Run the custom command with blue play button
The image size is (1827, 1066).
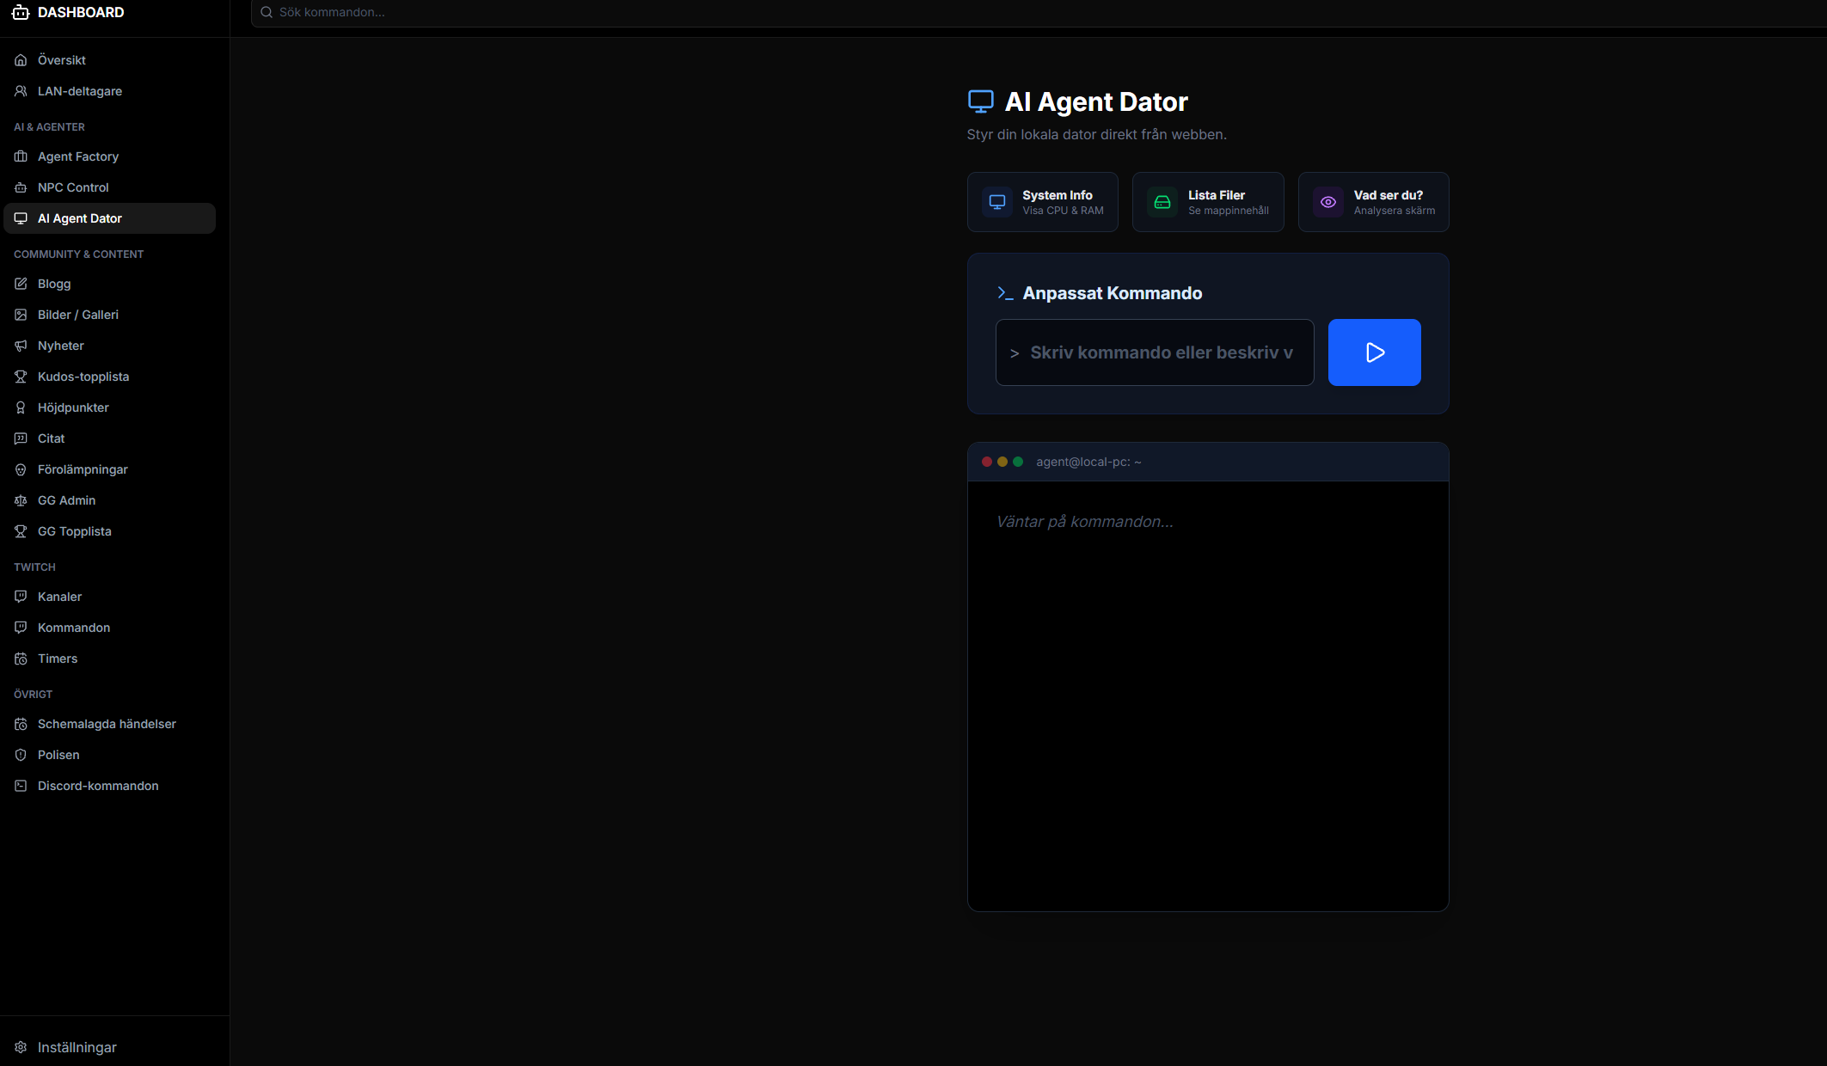(x=1375, y=352)
